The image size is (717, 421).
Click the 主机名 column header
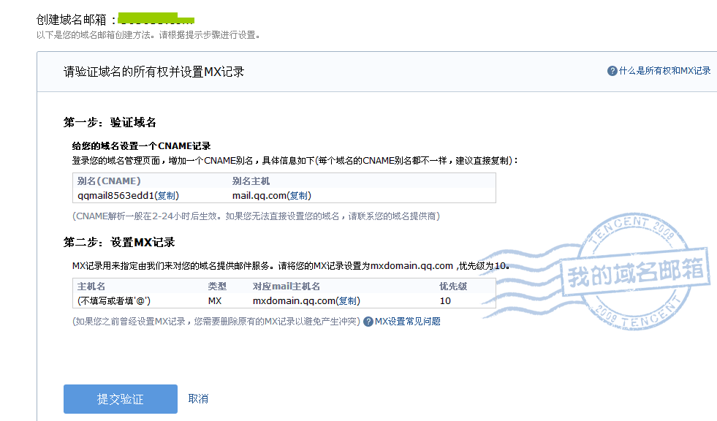click(91, 287)
